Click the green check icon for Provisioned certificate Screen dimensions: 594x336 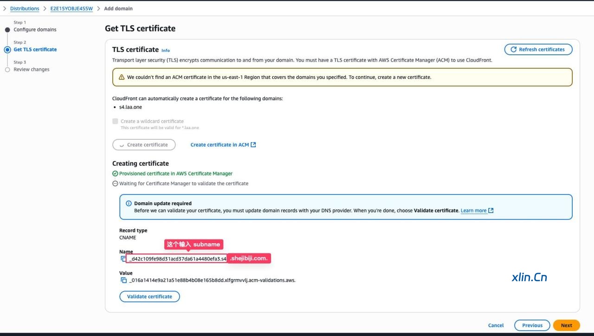[115, 174]
